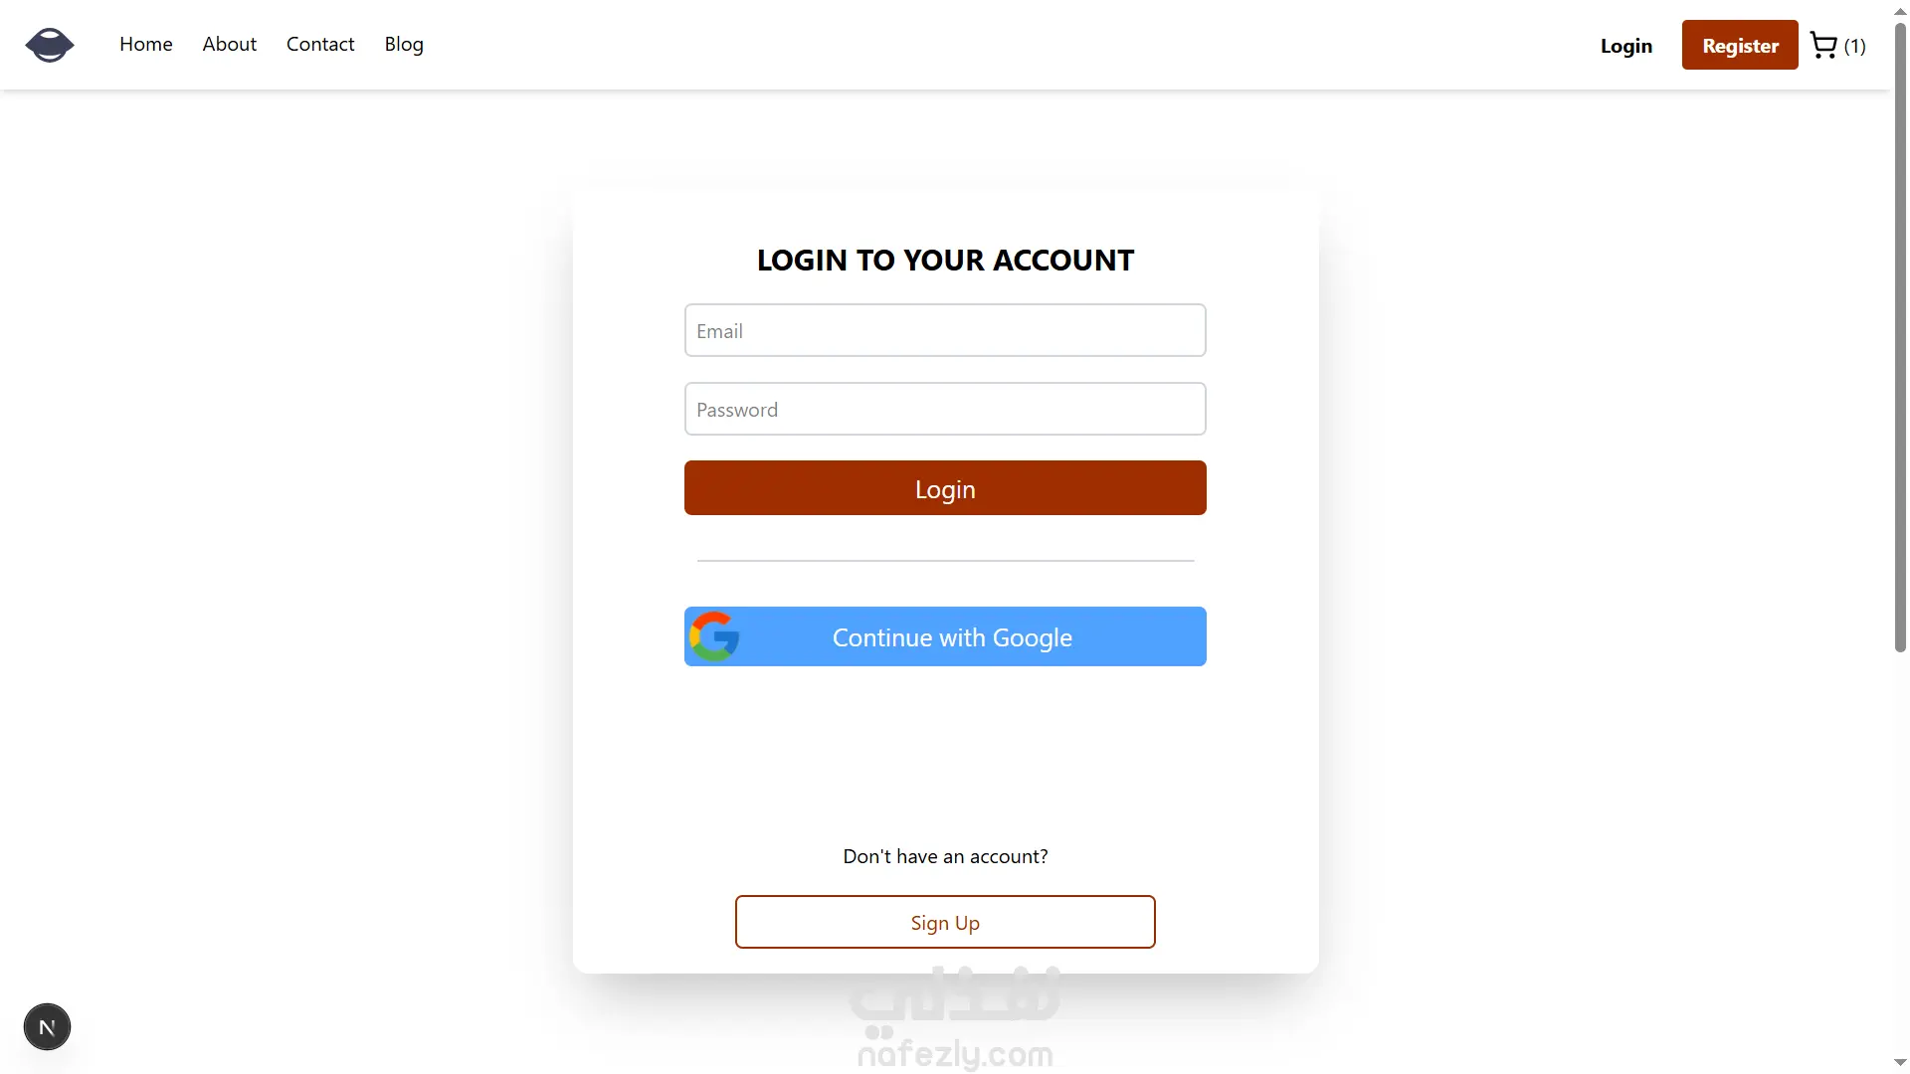Click the LOGIN TO YOUR ACCOUNT heading
Image resolution: width=1910 pixels, height=1074 pixels.
point(945,261)
